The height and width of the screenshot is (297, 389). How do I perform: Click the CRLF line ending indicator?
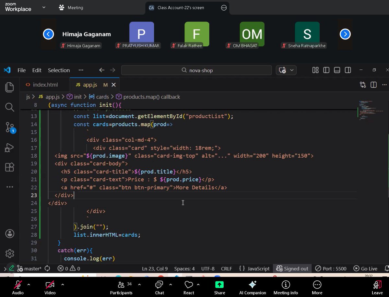[227, 268]
